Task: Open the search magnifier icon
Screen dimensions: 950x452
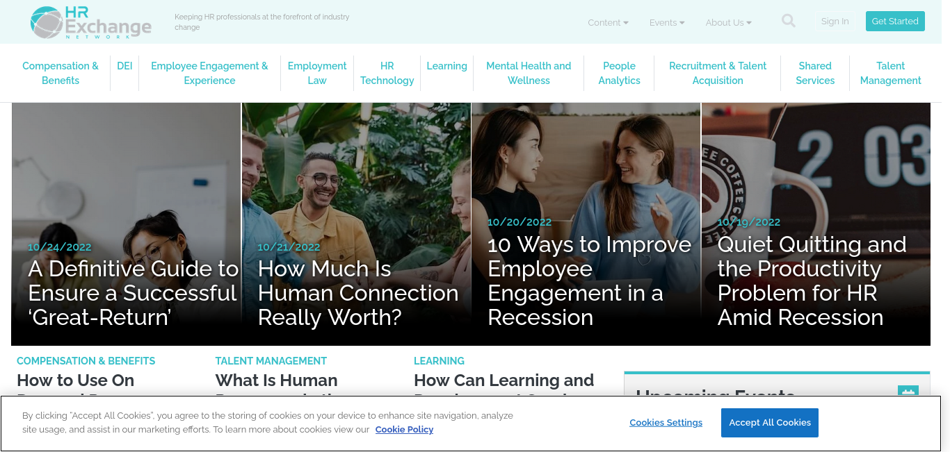Action: tap(788, 21)
